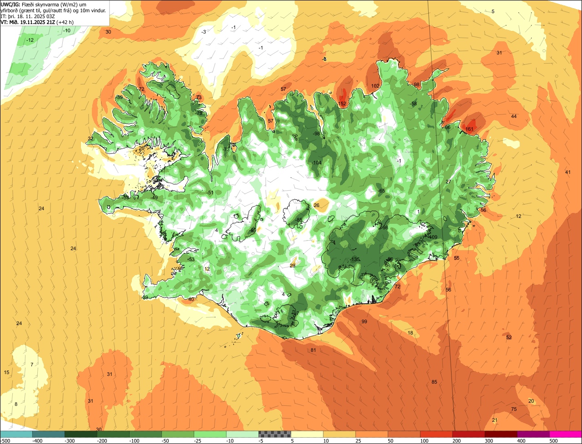Select the 10 to 25 yellow-orange legend swatch
The image size is (582, 444).
tap(339, 434)
